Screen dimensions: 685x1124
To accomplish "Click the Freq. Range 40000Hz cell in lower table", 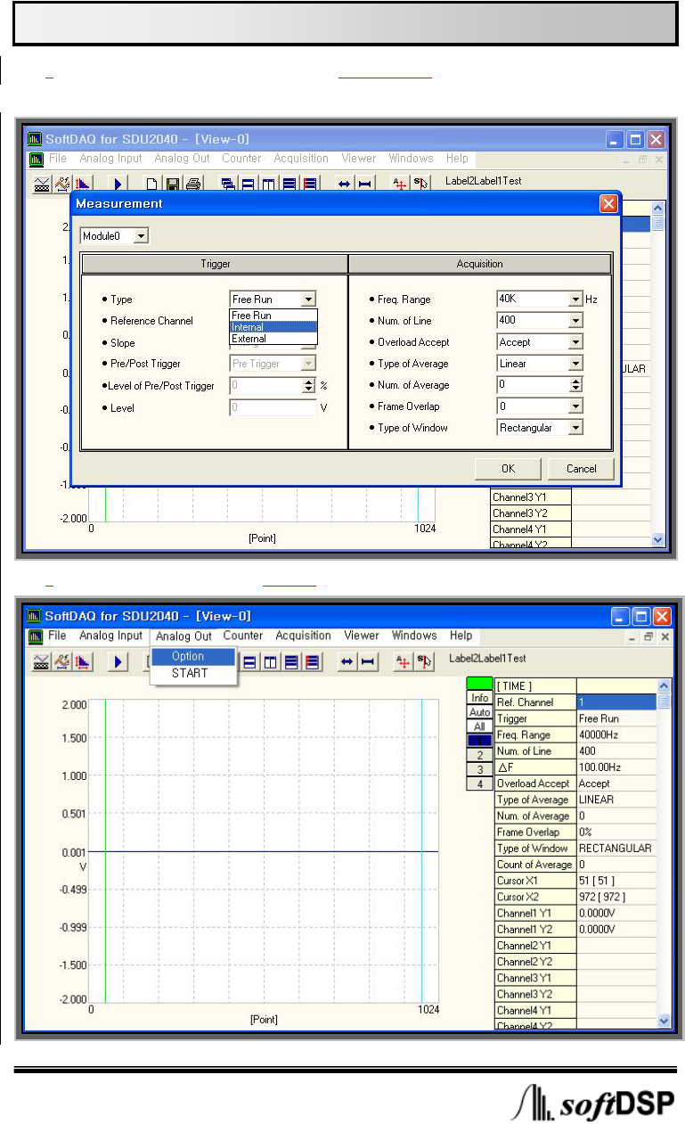I will pyautogui.click(x=616, y=735).
